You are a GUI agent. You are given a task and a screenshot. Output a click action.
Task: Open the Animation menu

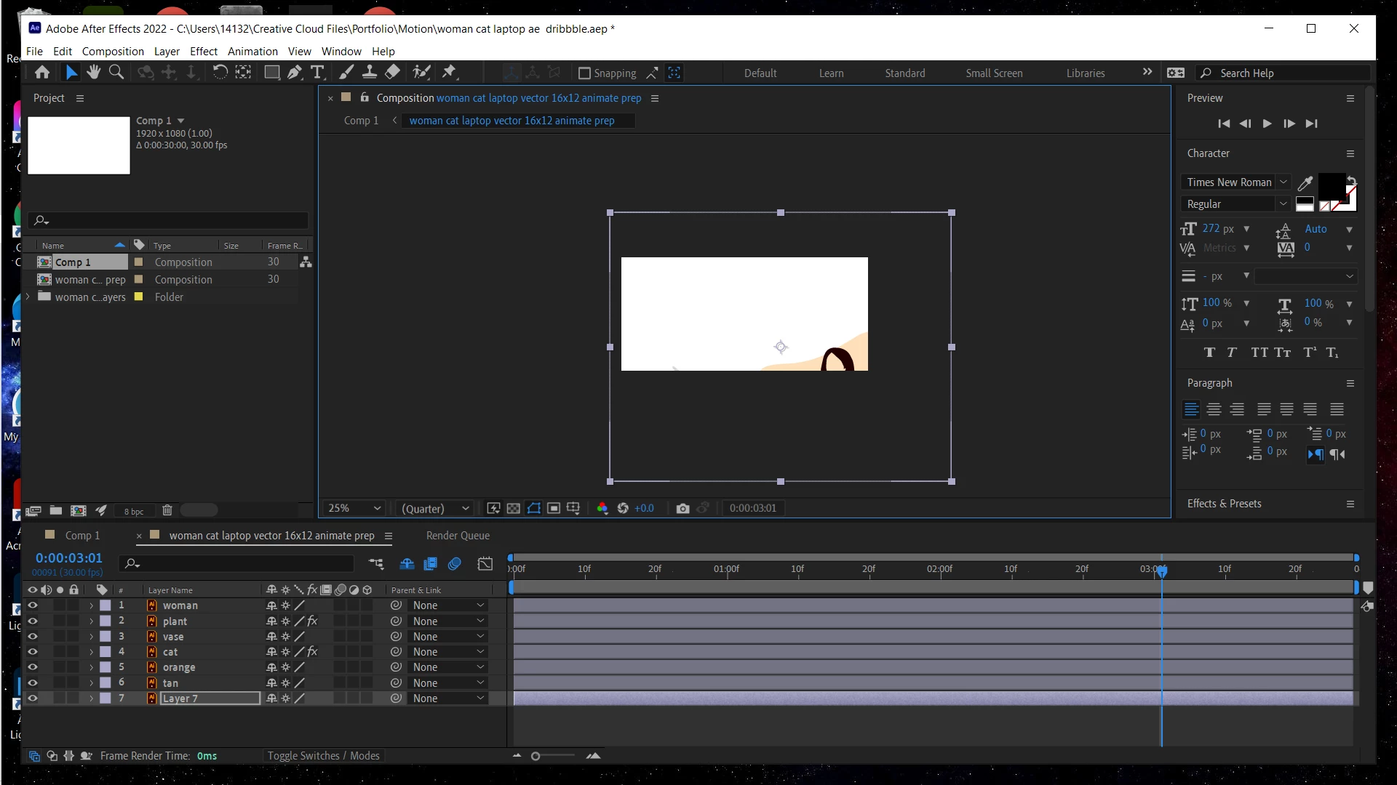coord(252,52)
